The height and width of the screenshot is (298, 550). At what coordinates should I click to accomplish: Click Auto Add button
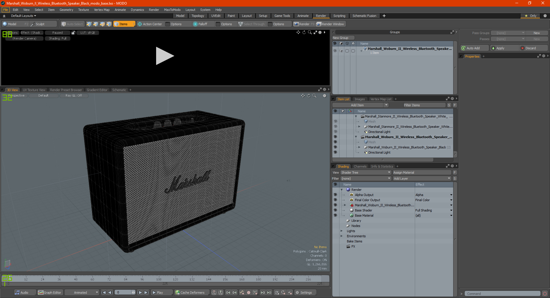[474, 48]
